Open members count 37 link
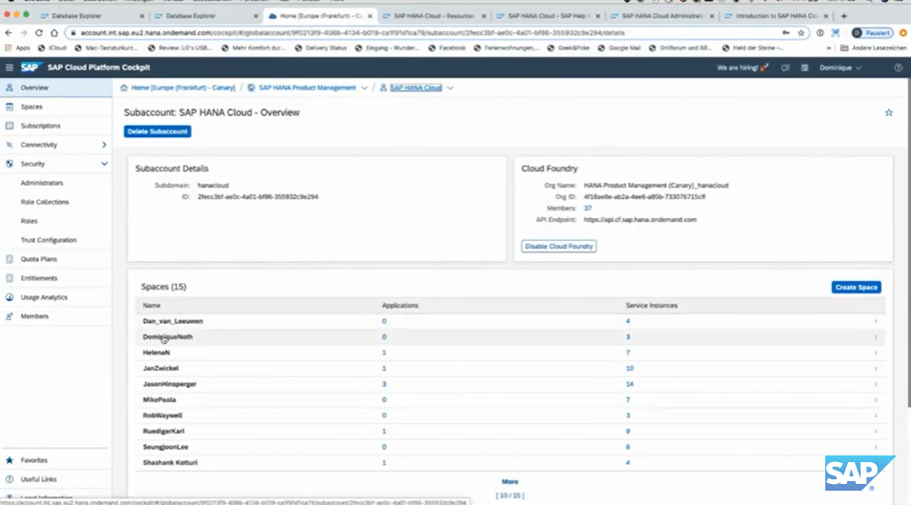The height and width of the screenshot is (505, 911). pos(588,208)
